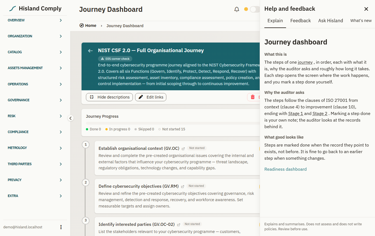The height and width of the screenshot is (236, 375).
Task: Open the What's new tab
Action: point(361,21)
